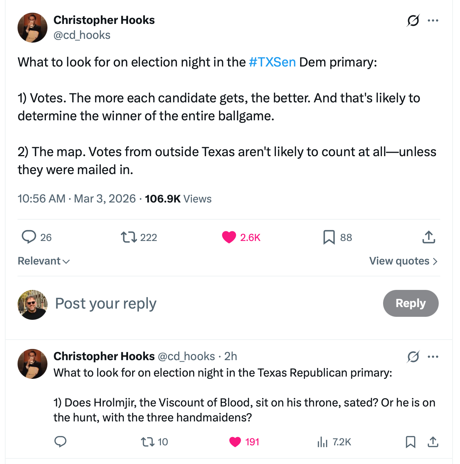
Task: Repost the reply with 10 reposts
Action: pyautogui.click(x=147, y=442)
